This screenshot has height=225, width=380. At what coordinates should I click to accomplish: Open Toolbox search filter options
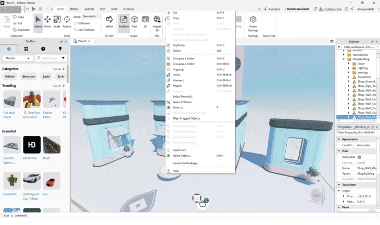pos(64,58)
